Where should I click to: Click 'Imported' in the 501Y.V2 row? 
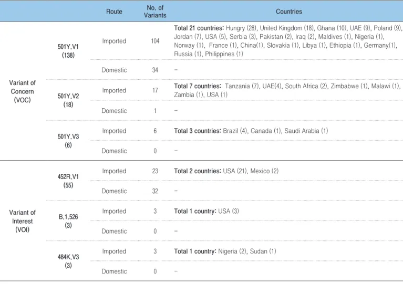[114, 90]
